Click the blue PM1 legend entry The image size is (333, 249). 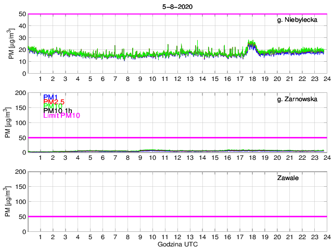click(x=50, y=97)
